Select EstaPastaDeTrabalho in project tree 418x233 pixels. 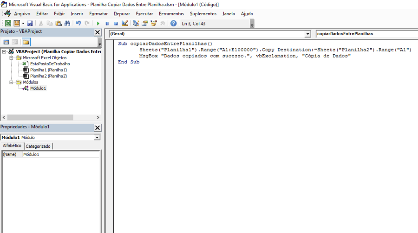coord(50,64)
